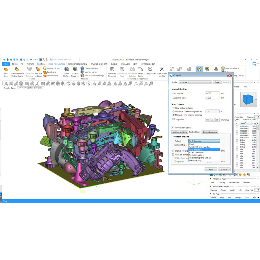This screenshot has height=260, width=260.
Task: Launch Automatic Placement
Action: 112,72
